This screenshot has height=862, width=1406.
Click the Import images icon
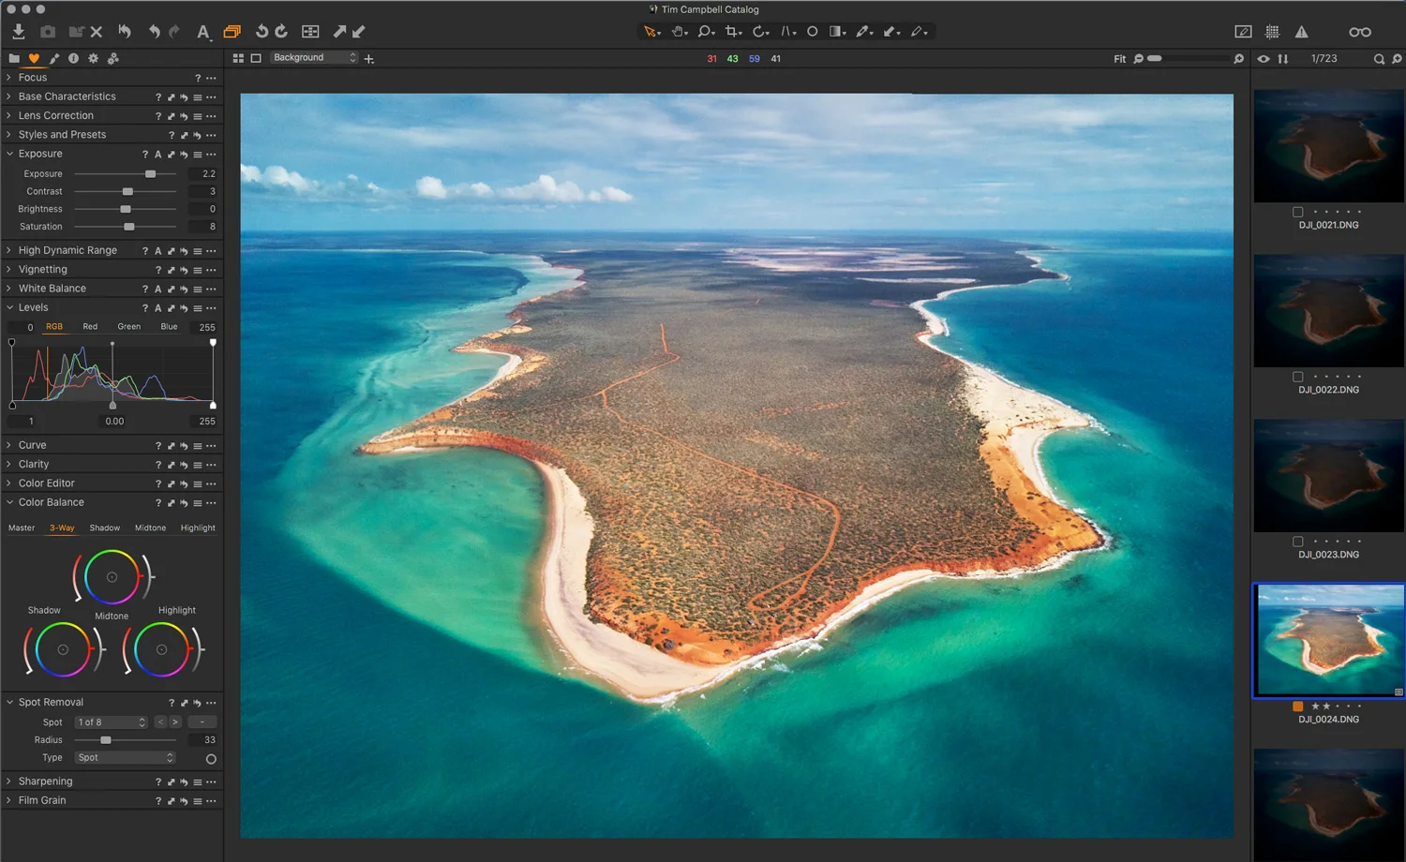coord(18,31)
